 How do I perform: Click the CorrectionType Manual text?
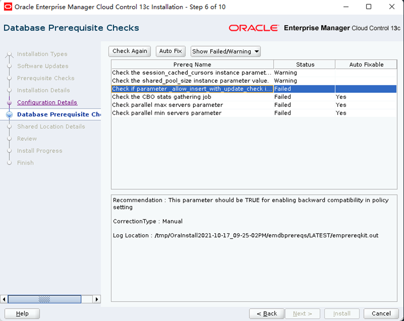click(x=148, y=221)
